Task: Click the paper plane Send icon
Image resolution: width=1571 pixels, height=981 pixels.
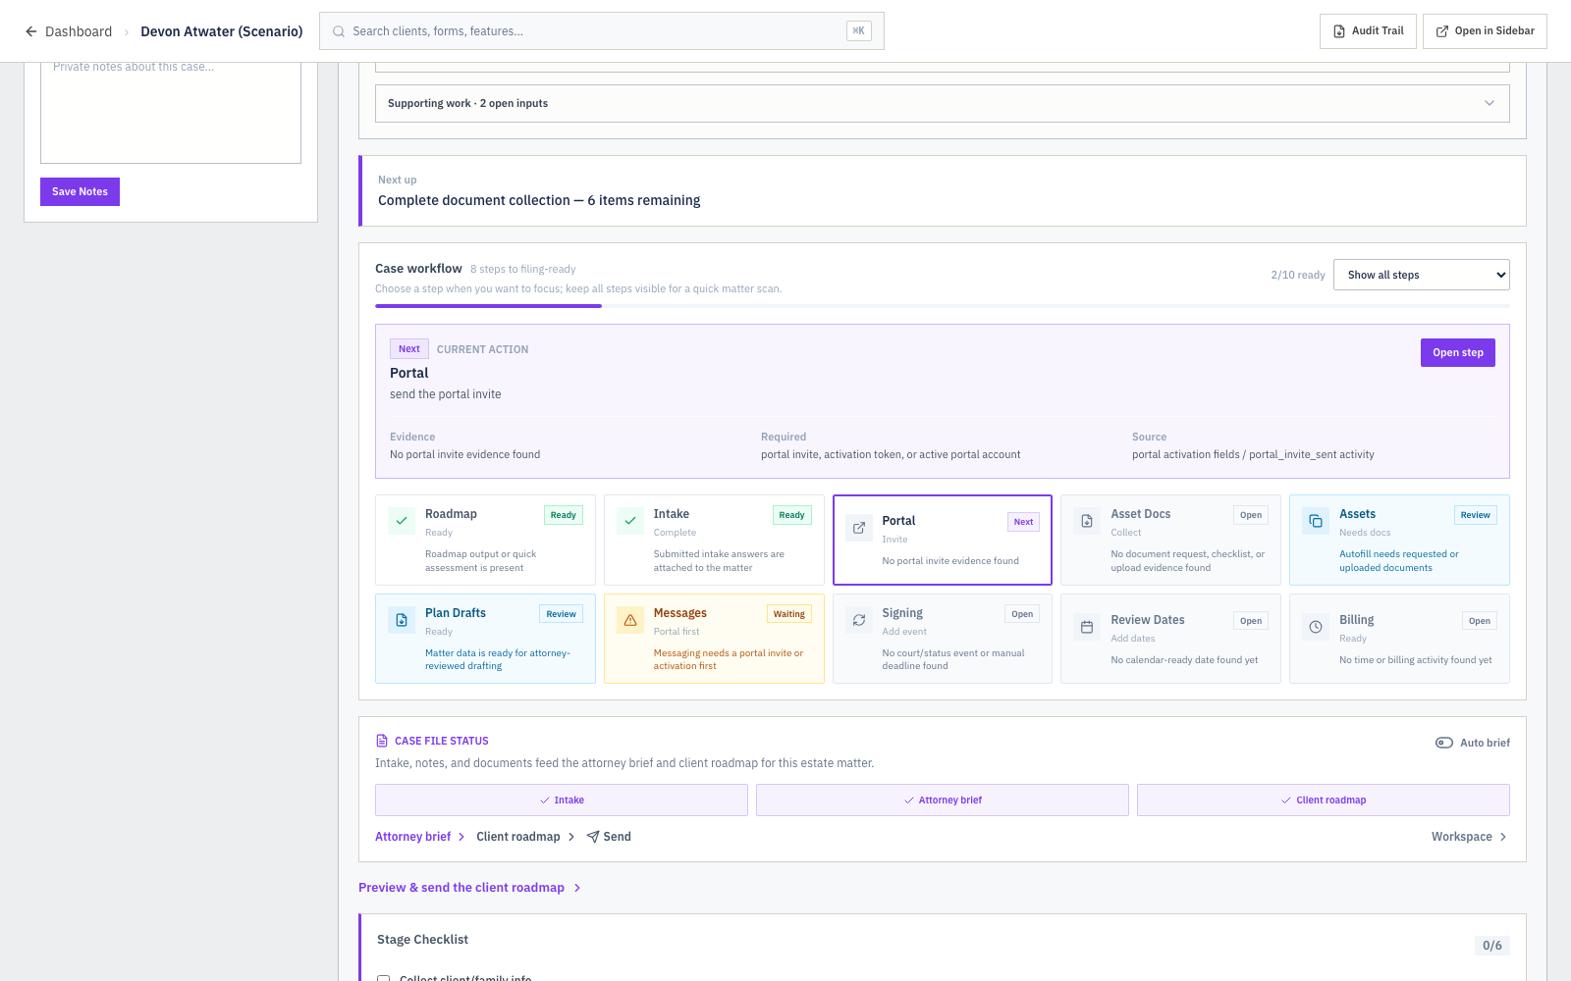Action: pyautogui.click(x=593, y=837)
